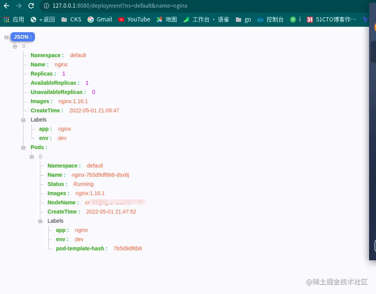Viewport: 376px width, 294px height.
Task: Click the blue JSON label button
Action: tap(23, 37)
